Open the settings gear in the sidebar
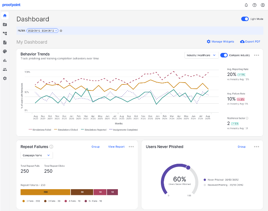Viewport: 268px width, 211px height. 5,78
